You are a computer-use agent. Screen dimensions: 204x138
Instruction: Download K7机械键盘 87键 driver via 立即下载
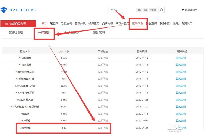click(x=103, y=79)
